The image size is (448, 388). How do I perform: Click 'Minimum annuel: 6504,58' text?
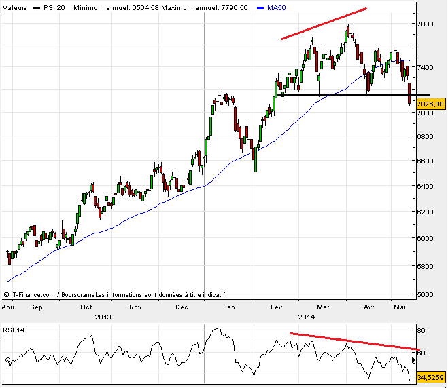[116, 8]
